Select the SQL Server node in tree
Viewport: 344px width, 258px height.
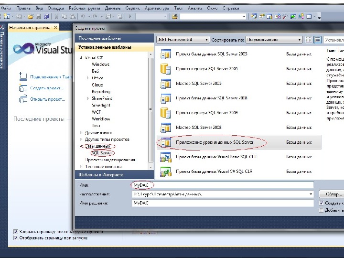(x=102, y=153)
